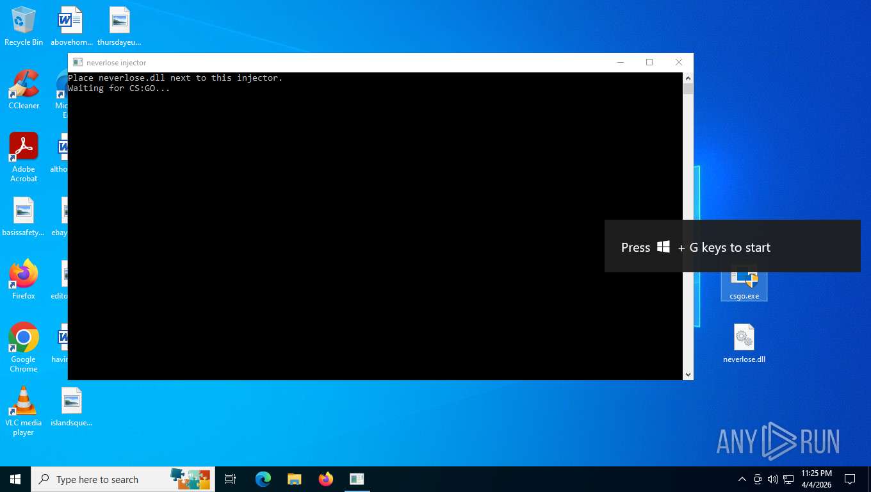Close the neverlose injector window
This screenshot has width=871, height=492.
(679, 62)
